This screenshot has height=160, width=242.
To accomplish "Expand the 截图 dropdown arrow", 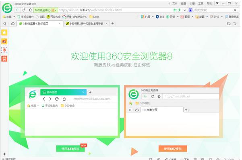I will tap(207, 17).
